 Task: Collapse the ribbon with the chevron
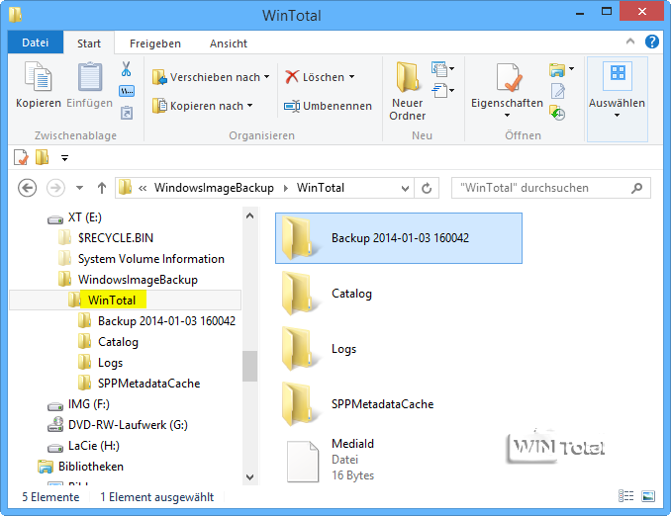tap(630, 42)
